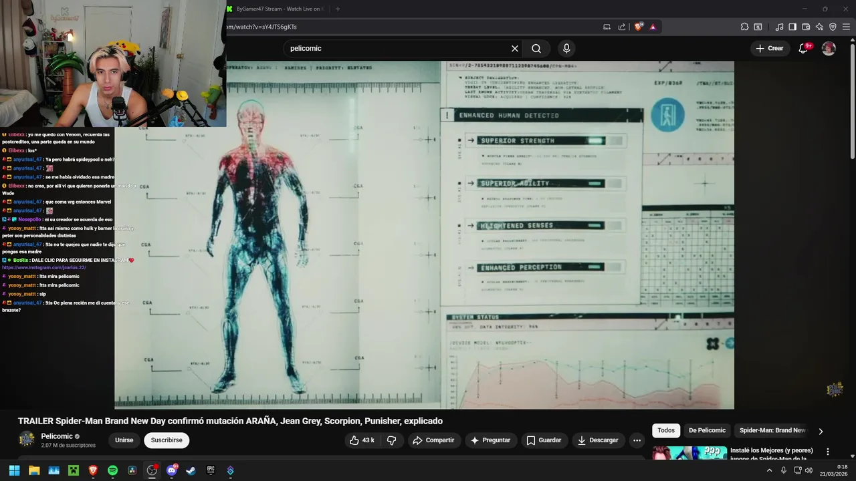
Task: Select the Todos filter chip
Action: 666,430
